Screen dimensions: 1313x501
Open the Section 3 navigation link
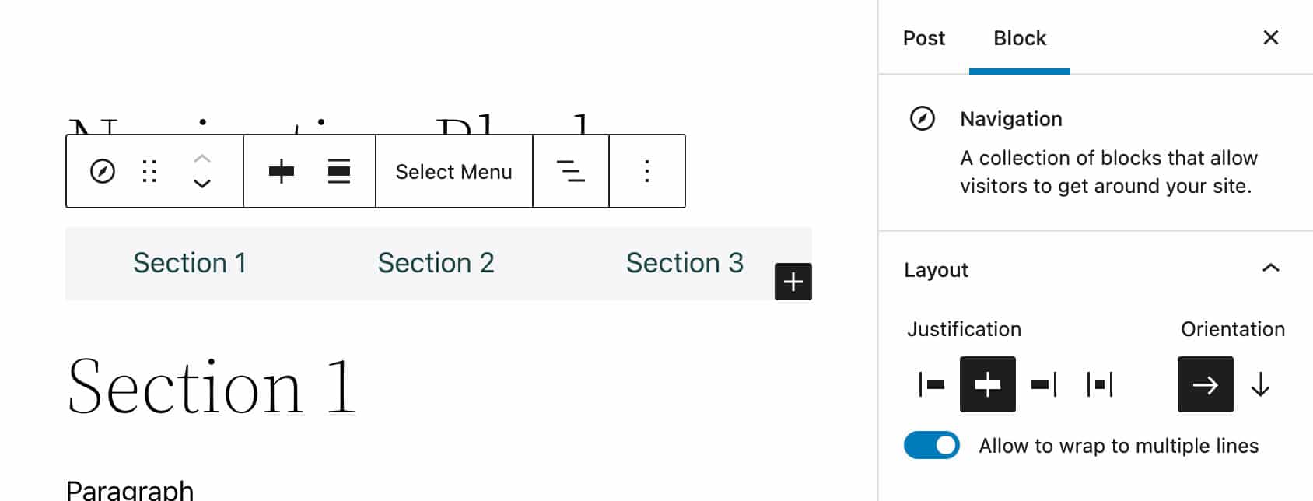(684, 262)
